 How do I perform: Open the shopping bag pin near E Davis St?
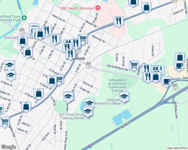click(52, 80)
